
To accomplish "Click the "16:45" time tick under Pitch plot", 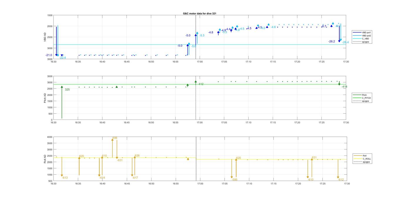I will click(x=127, y=122).
